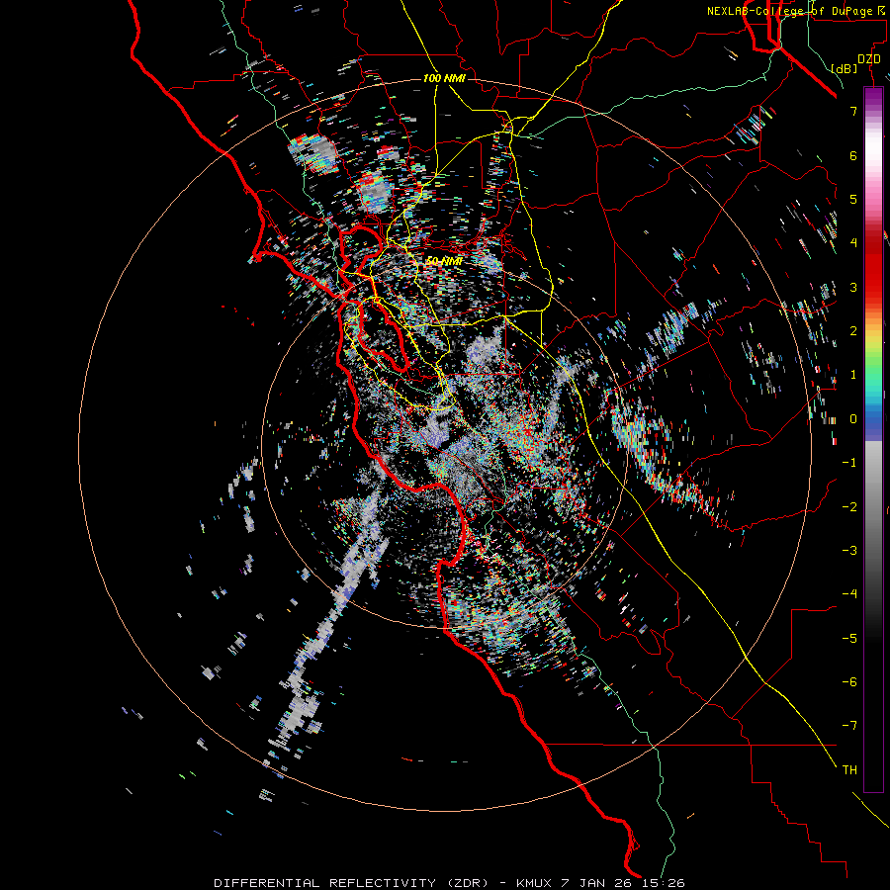Click the "0" scale label
This screenshot has width=890, height=890.
pos(853,419)
